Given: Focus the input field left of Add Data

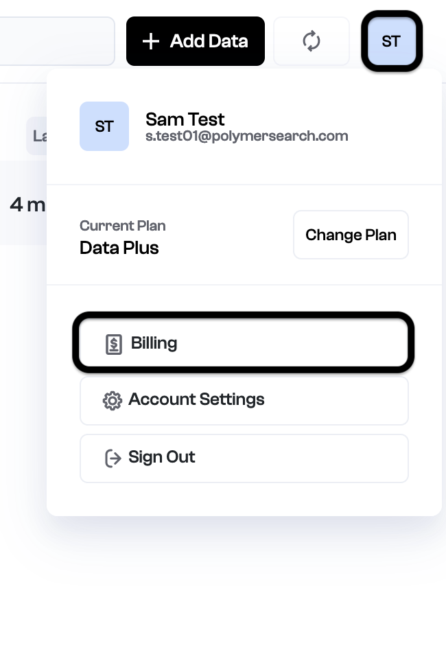Looking at the screenshot, I should pos(58,41).
